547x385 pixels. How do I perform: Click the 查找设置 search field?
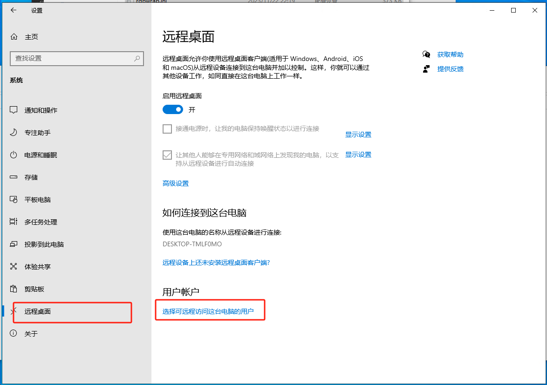click(77, 59)
